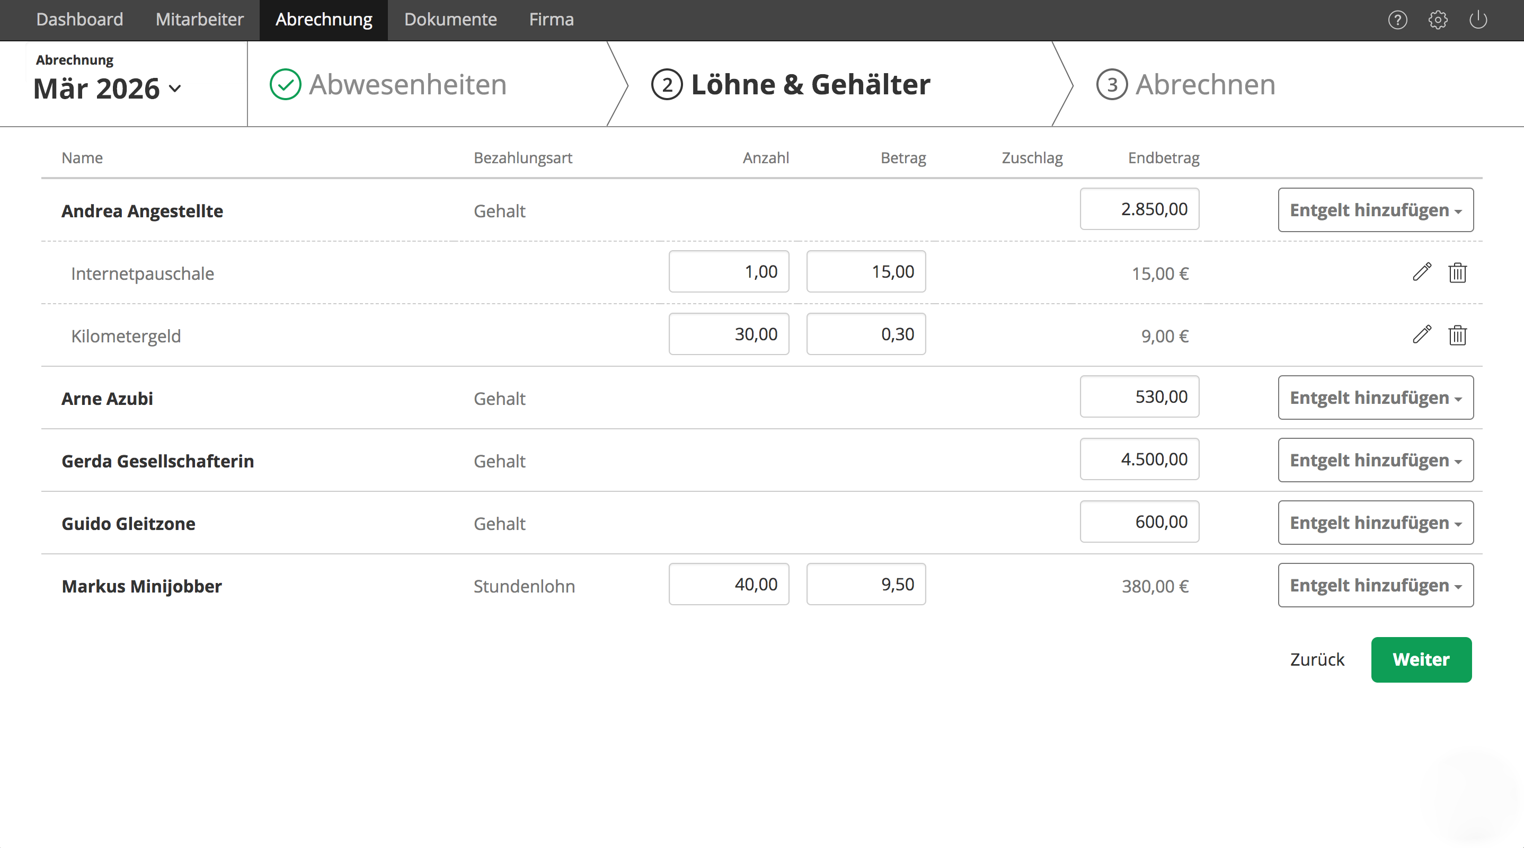Image resolution: width=1524 pixels, height=848 pixels.
Task: Go to step 3 Abrechnen
Action: pyautogui.click(x=1185, y=85)
